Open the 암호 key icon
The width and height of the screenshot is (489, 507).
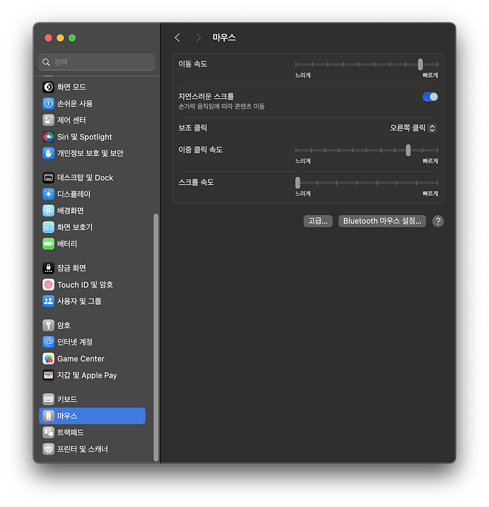48,326
